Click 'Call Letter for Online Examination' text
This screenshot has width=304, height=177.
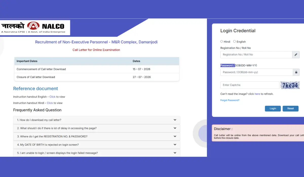click(96, 50)
